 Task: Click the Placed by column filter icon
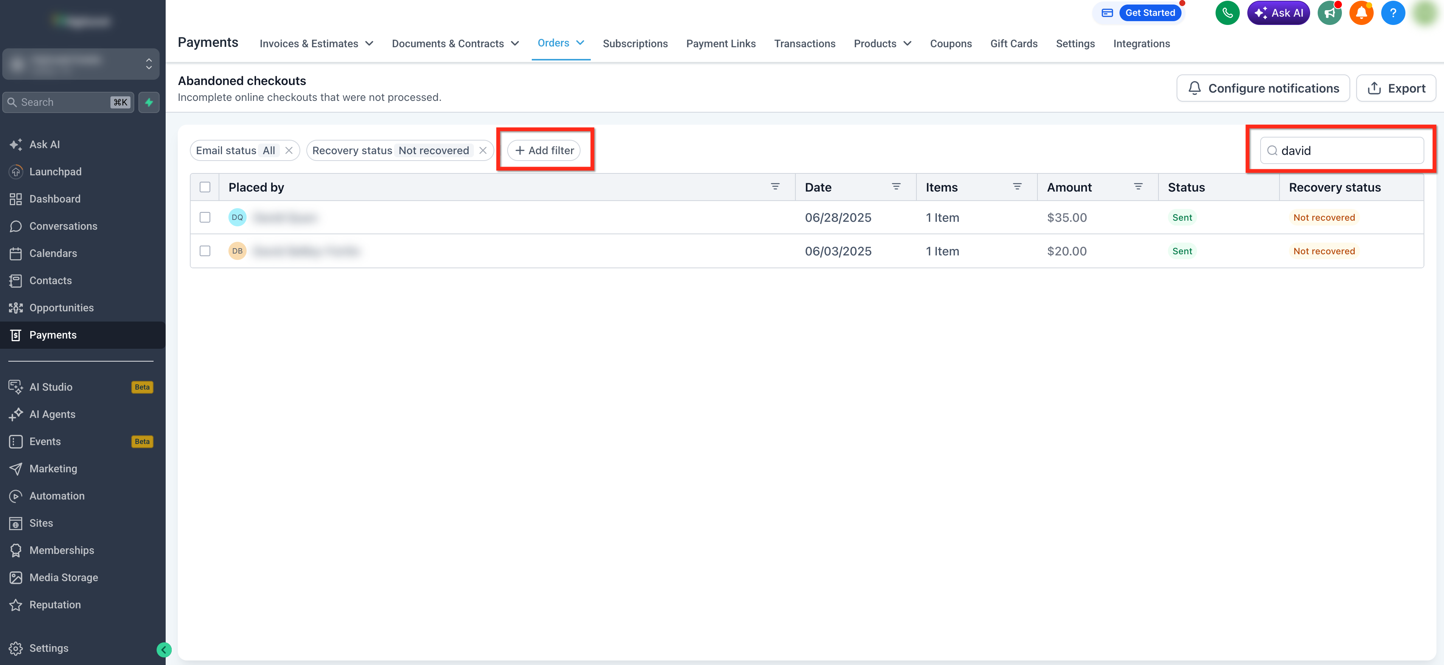coord(775,187)
